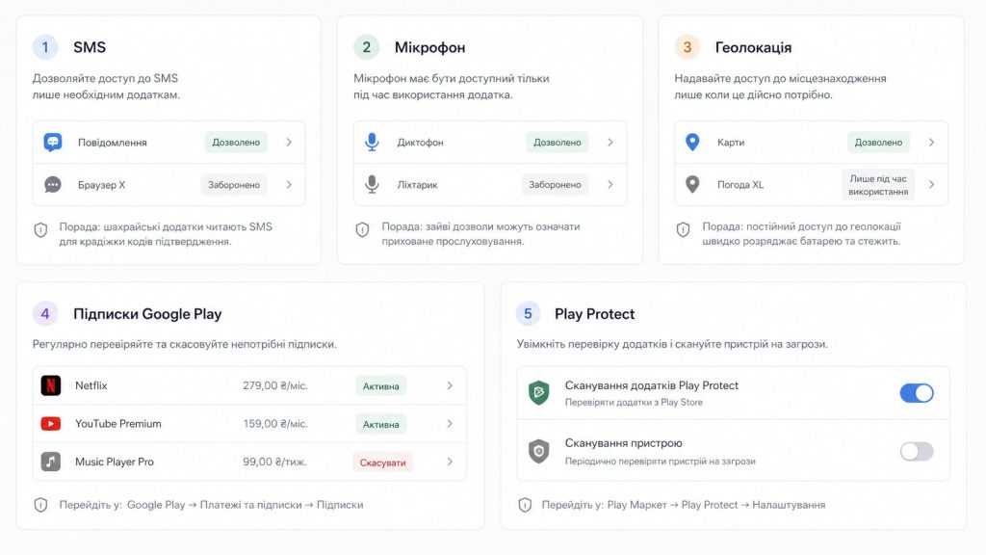986x555 pixels.
Task: Click the YouTube Premium red icon
Action: pyautogui.click(x=51, y=424)
